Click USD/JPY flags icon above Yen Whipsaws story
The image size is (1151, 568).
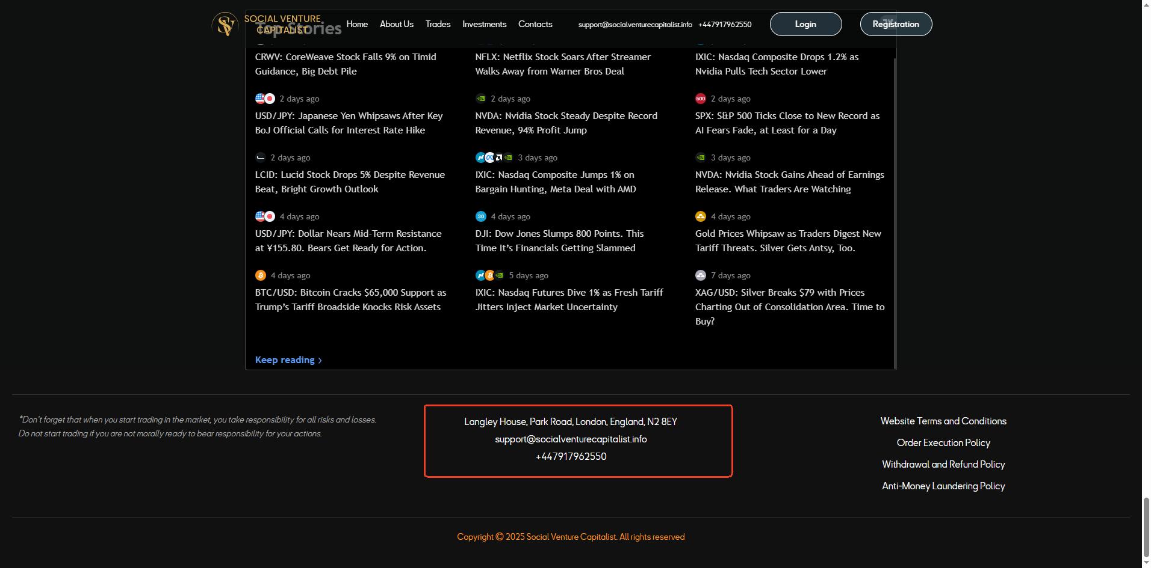(265, 99)
